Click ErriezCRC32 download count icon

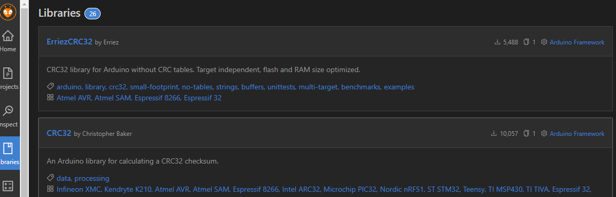pyautogui.click(x=498, y=42)
